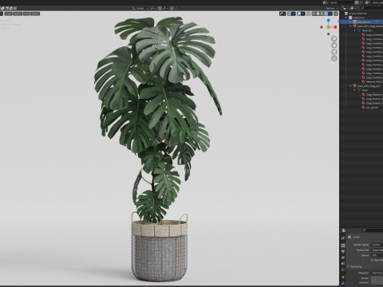Open the viewport shading options dropdown

330,14
